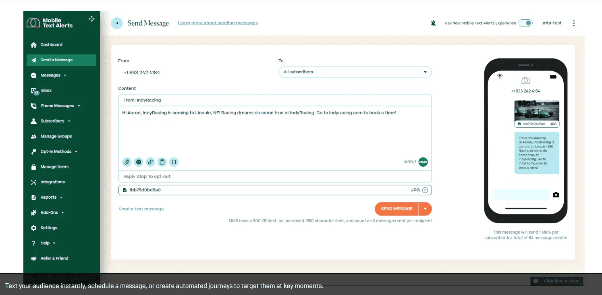Click the Refer a Friend megaphone icon

pos(34,258)
